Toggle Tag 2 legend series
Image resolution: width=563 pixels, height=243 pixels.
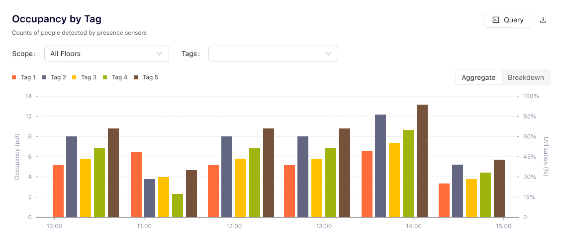click(54, 77)
